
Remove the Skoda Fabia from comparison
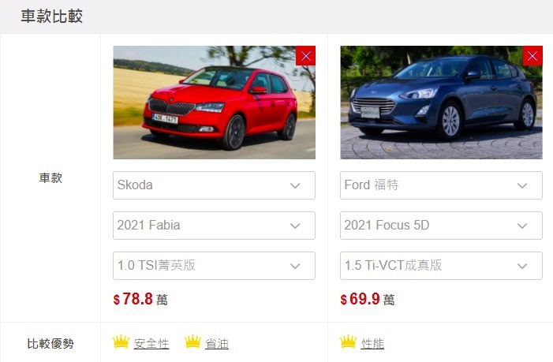pos(305,56)
